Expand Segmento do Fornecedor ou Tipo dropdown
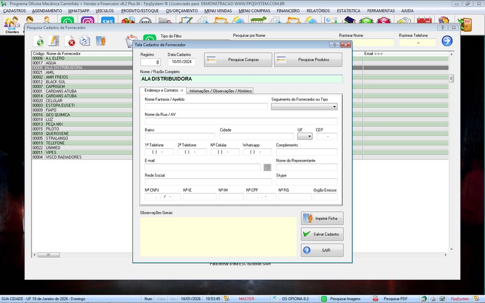 click(334, 107)
